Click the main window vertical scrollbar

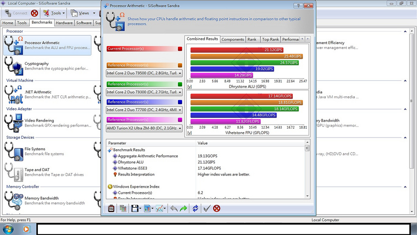pos(412,101)
